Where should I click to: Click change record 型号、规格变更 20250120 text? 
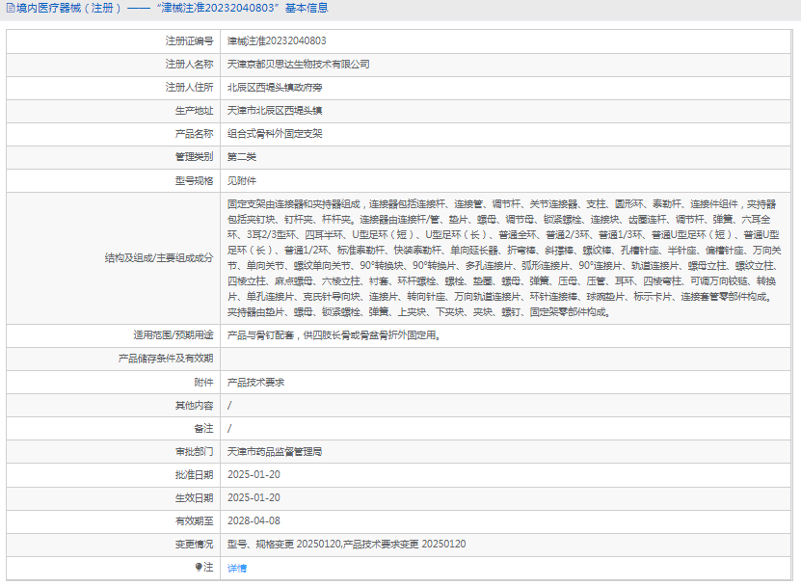pos(284,545)
